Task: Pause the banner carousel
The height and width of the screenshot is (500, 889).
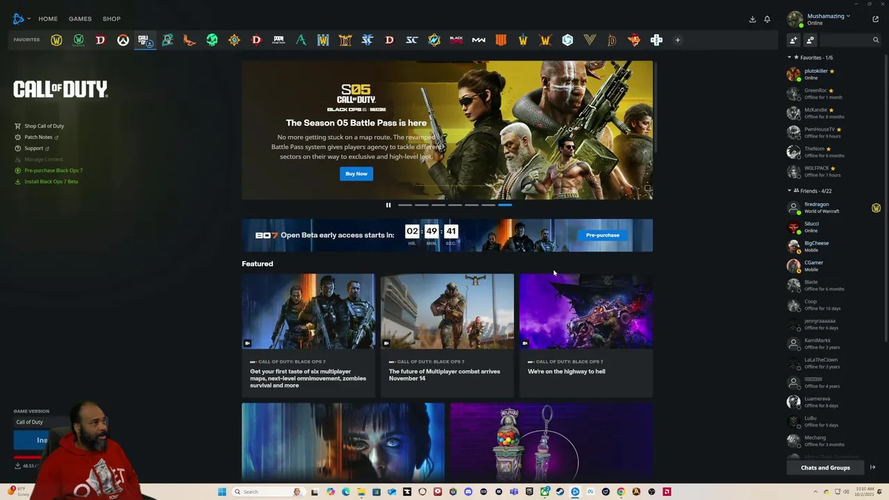Action: (x=388, y=205)
